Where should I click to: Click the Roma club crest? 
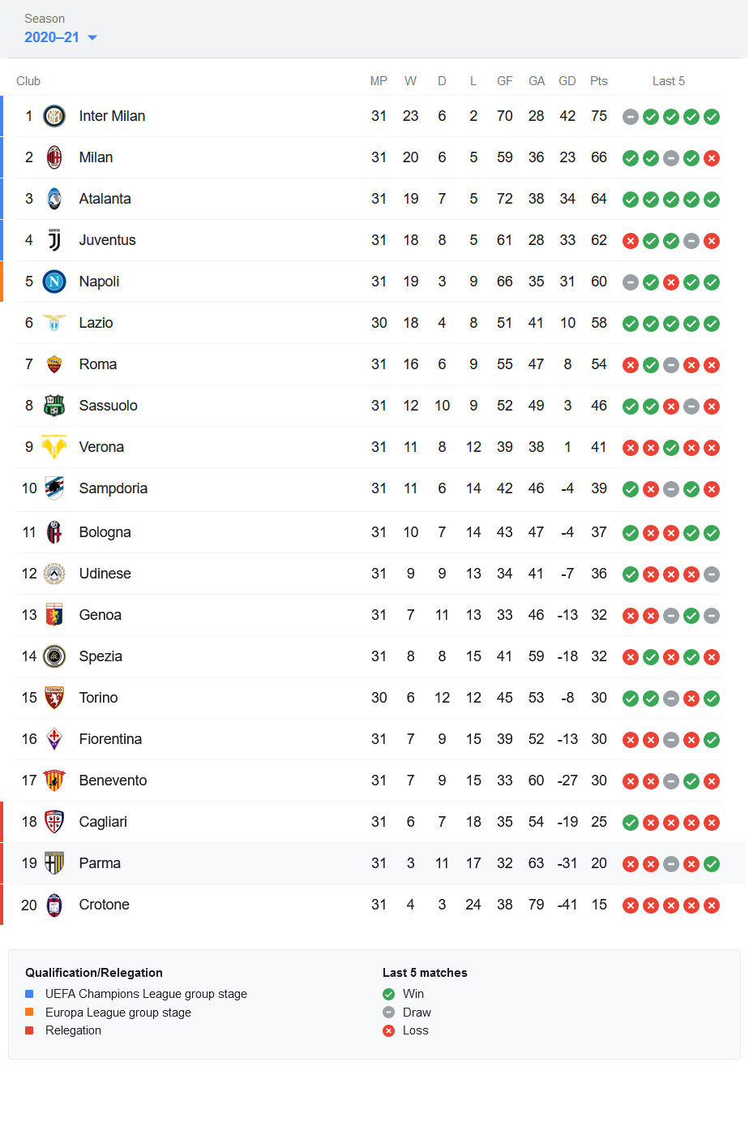point(54,364)
